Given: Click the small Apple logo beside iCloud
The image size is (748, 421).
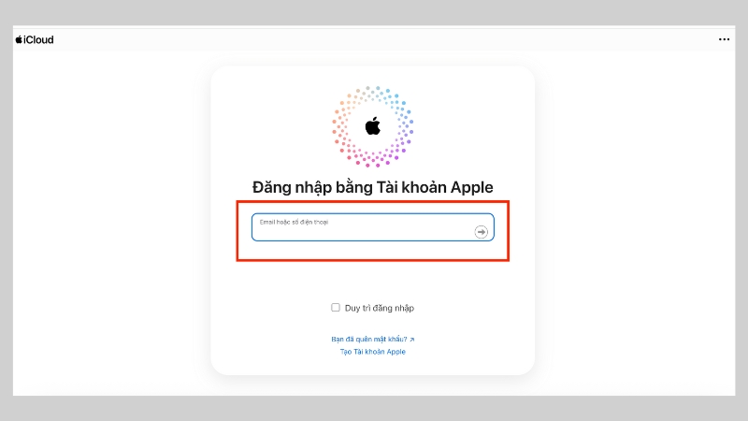Looking at the screenshot, I should (19, 39).
